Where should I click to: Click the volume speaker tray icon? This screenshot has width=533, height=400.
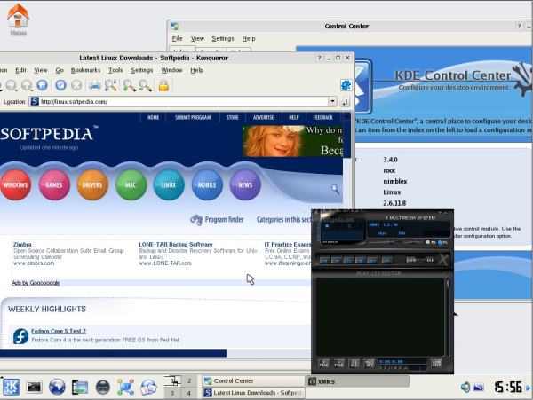point(465,387)
